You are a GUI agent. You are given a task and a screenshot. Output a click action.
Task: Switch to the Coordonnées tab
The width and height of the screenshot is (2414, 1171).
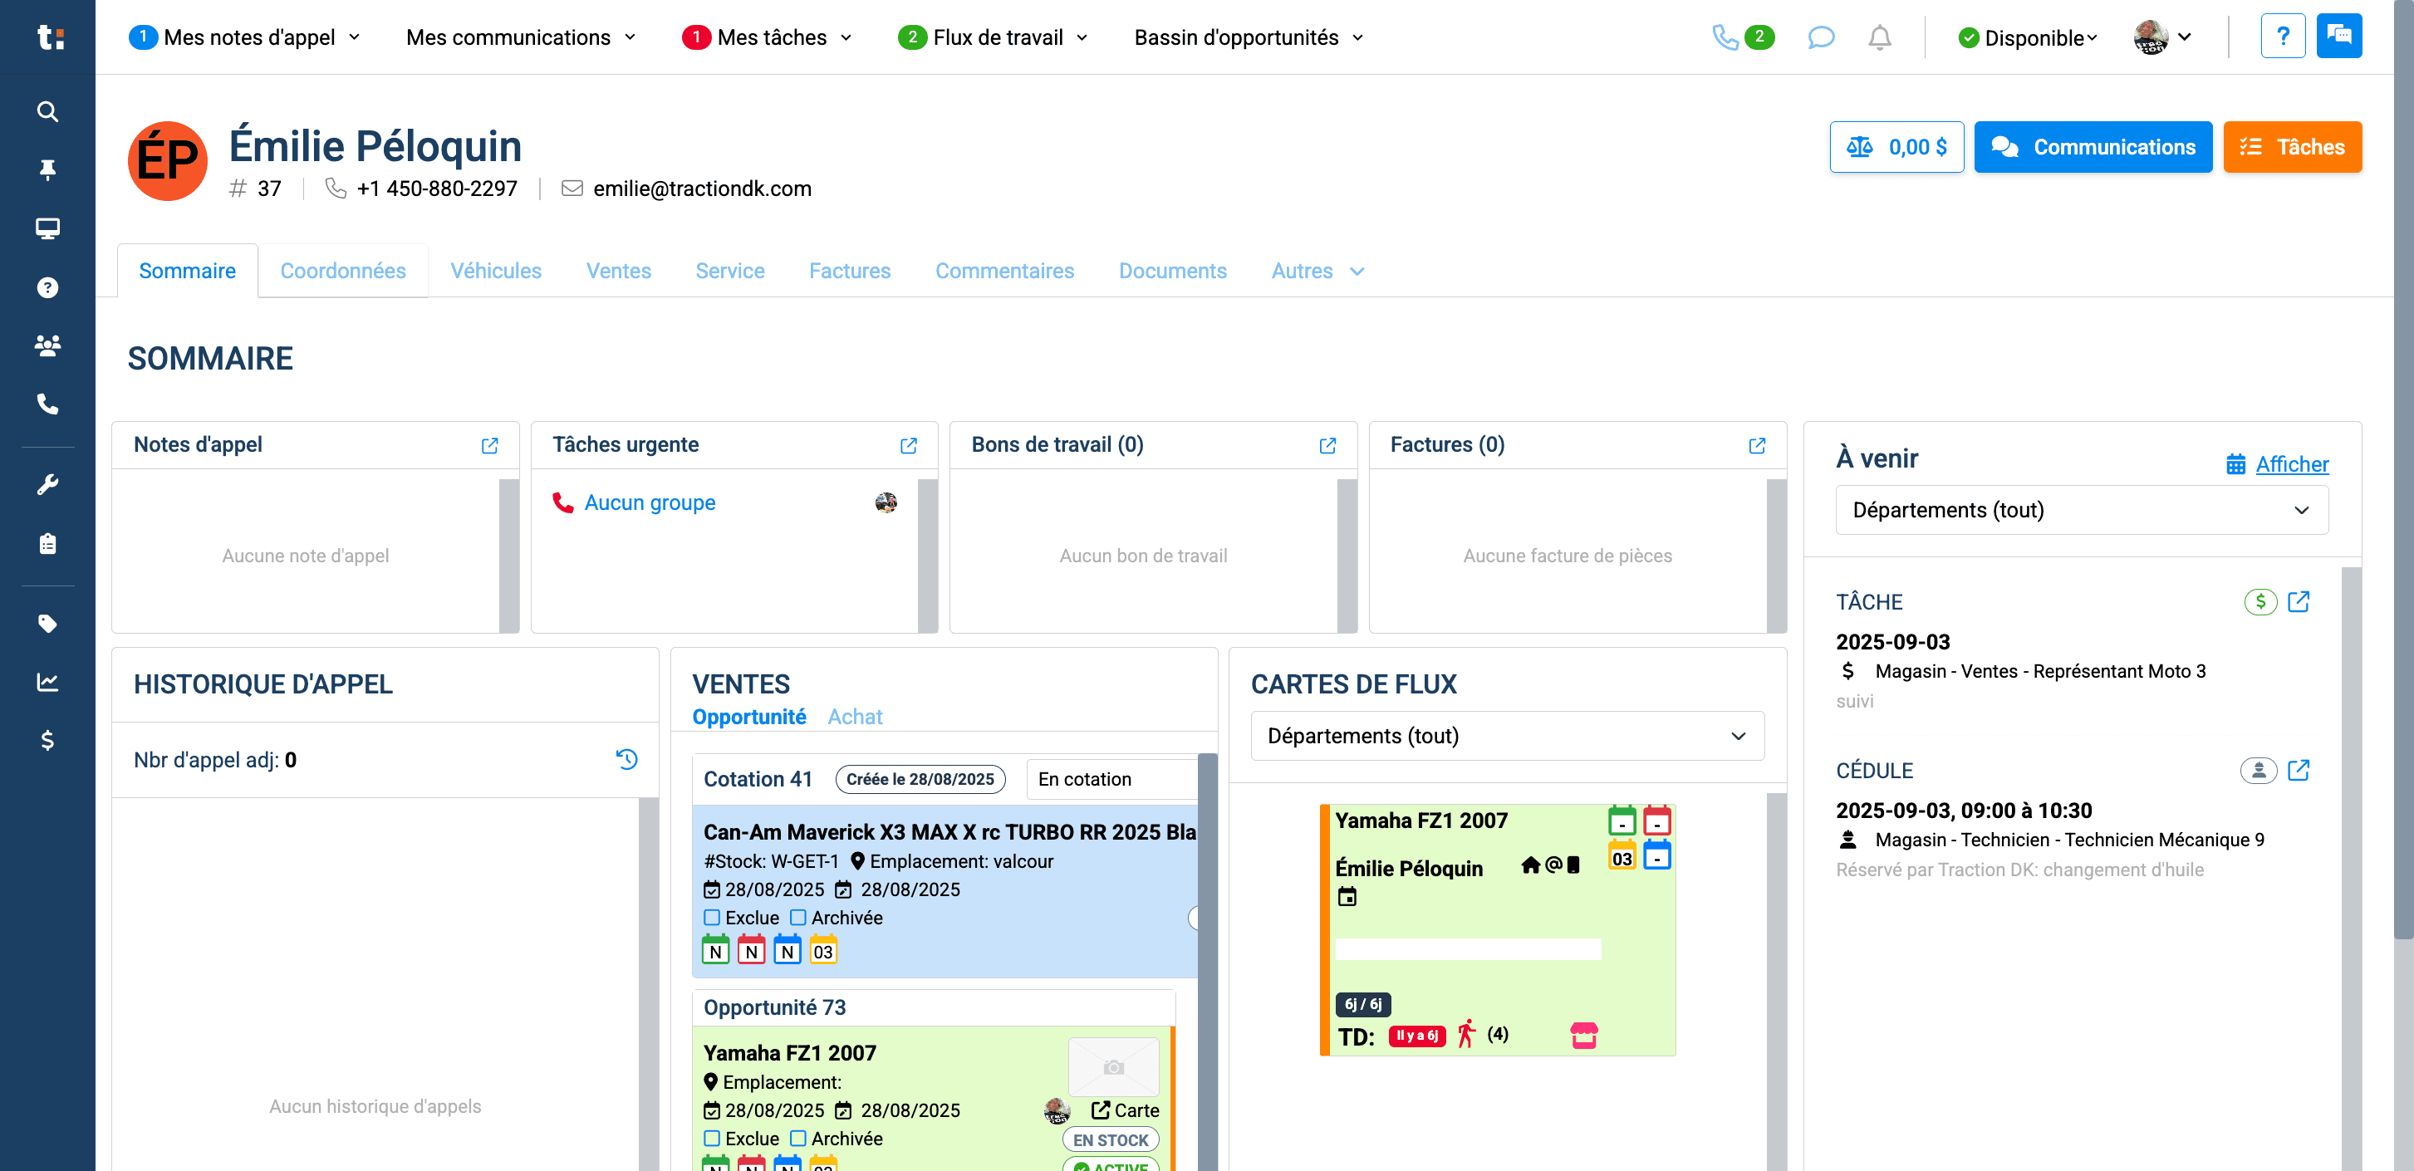343,271
